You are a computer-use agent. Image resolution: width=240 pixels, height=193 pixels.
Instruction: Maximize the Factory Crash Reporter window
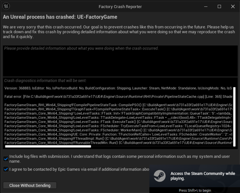[x=219, y=7]
